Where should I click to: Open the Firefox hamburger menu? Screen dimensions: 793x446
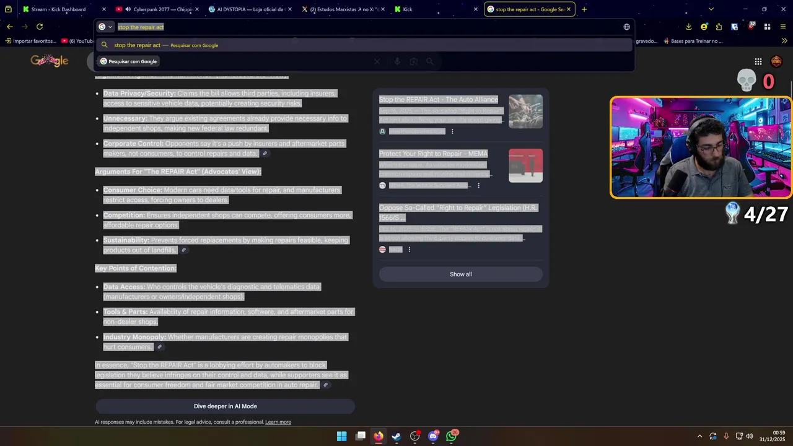(x=783, y=27)
